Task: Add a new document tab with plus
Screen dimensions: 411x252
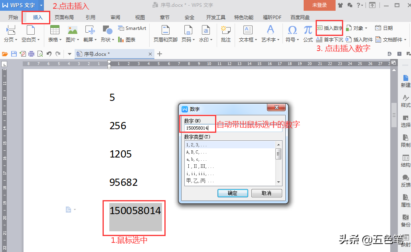Action: tap(159, 54)
